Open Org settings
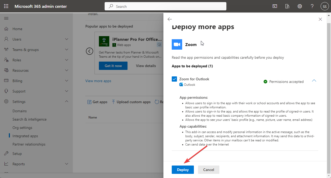Image resolution: width=331 pixels, height=178 pixels. (x=22, y=128)
